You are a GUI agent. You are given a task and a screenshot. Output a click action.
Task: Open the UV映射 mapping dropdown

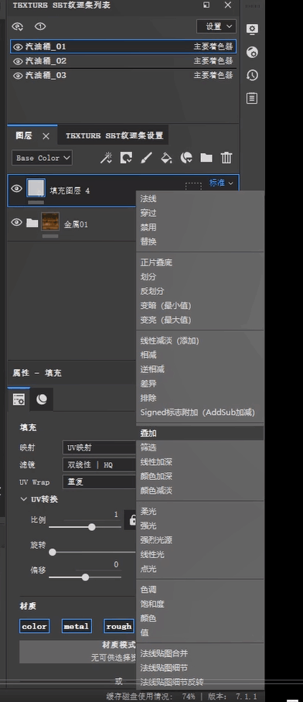(x=99, y=447)
